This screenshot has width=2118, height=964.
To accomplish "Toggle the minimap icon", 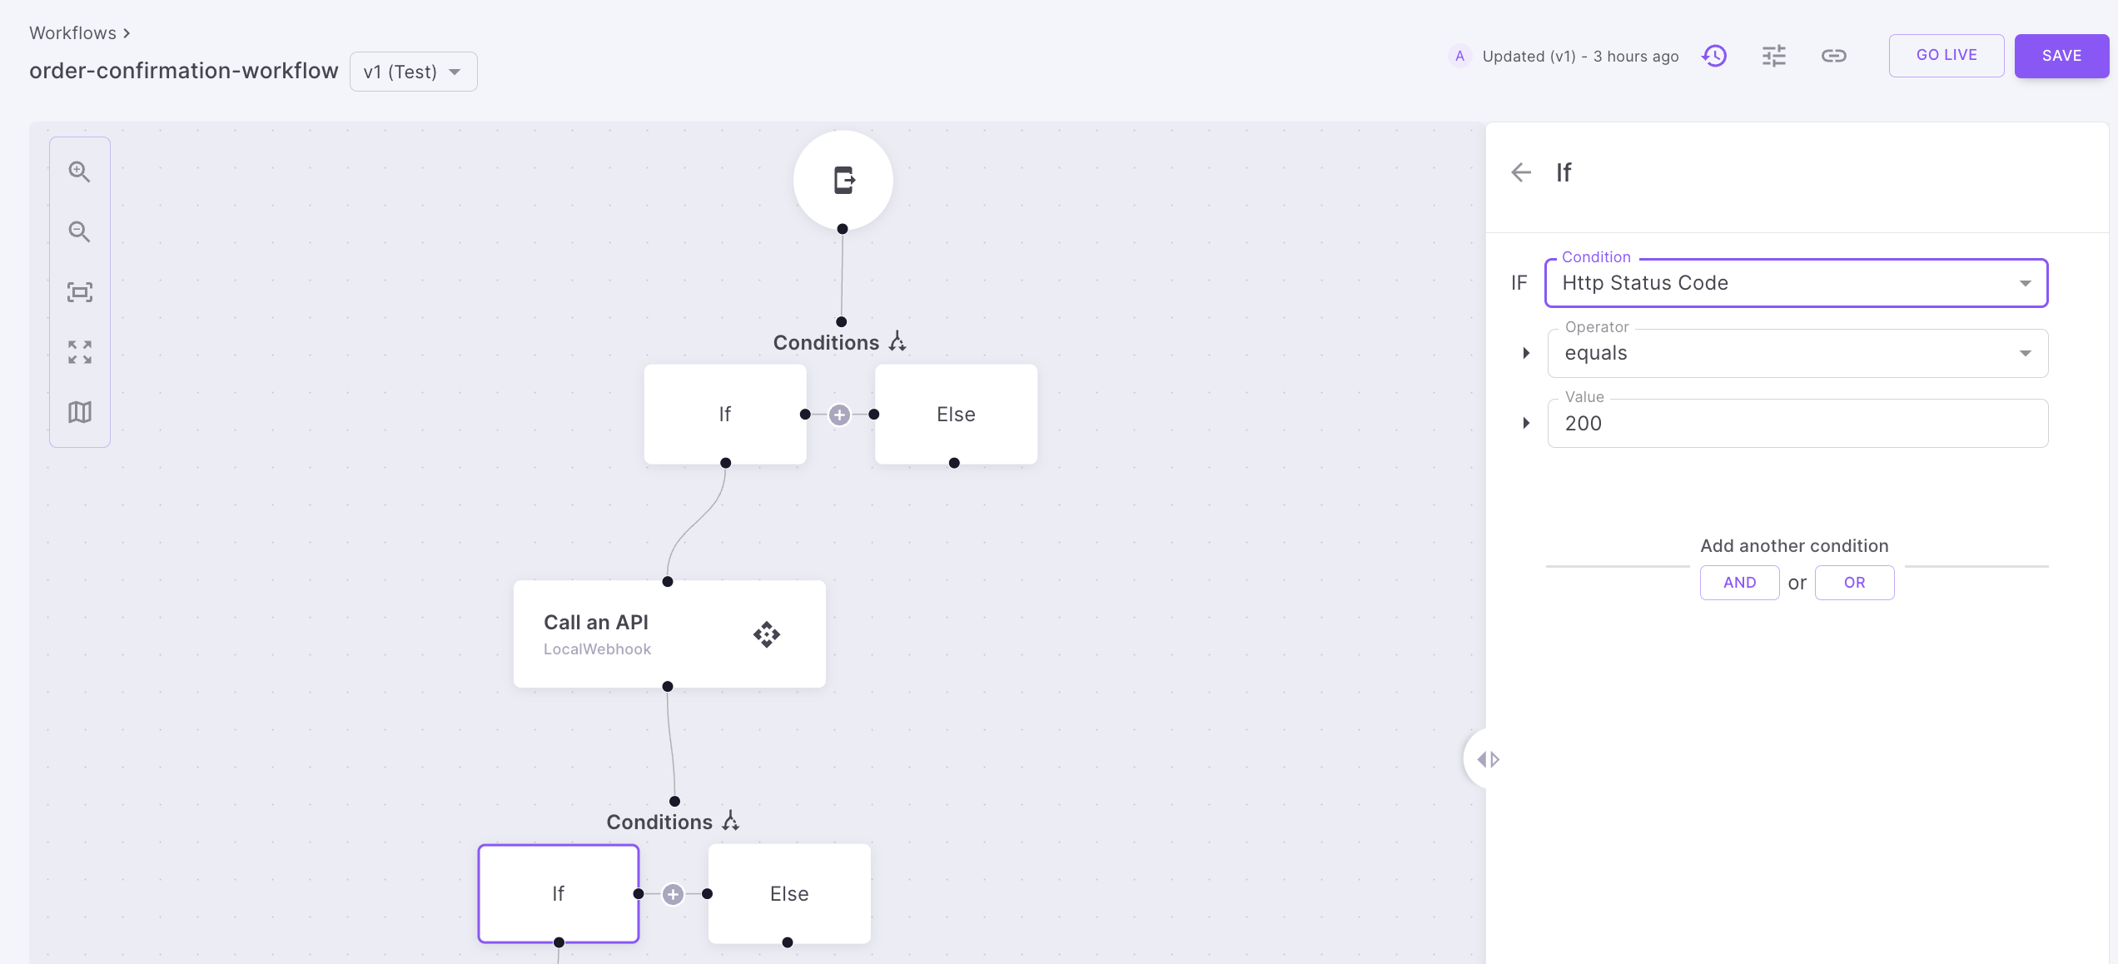I will 79,412.
